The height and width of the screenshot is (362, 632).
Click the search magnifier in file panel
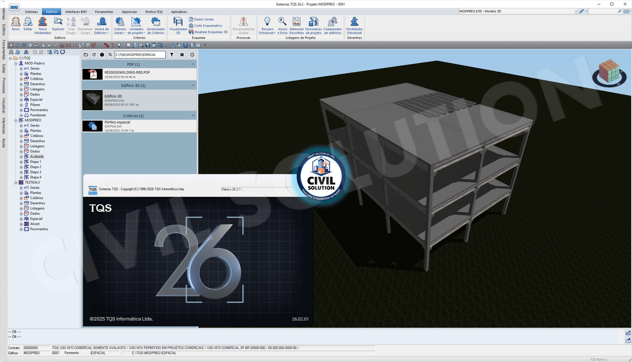(x=110, y=55)
